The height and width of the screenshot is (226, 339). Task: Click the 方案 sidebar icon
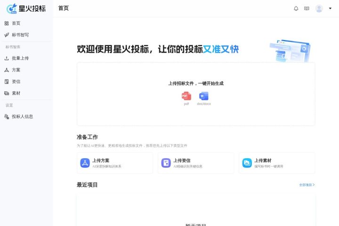7,70
